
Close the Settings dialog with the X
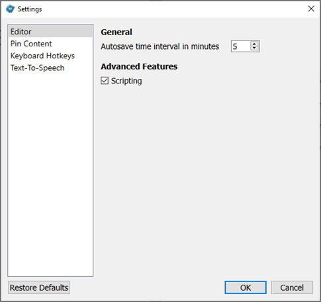coord(311,9)
